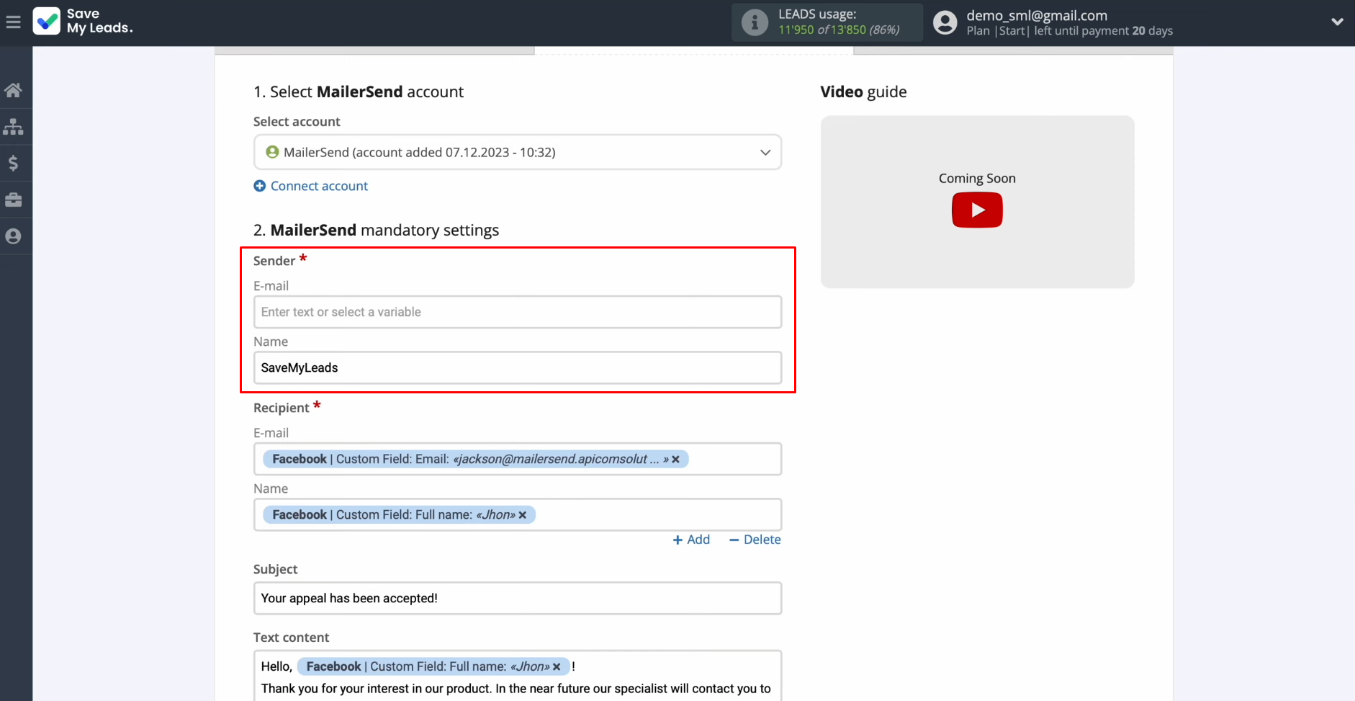Expand the account menu chevron
The width and height of the screenshot is (1355, 701).
pos(1337,22)
